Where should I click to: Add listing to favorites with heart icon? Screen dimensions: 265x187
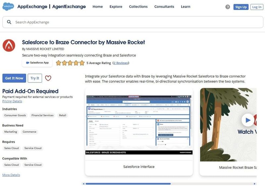coord(48,78)
